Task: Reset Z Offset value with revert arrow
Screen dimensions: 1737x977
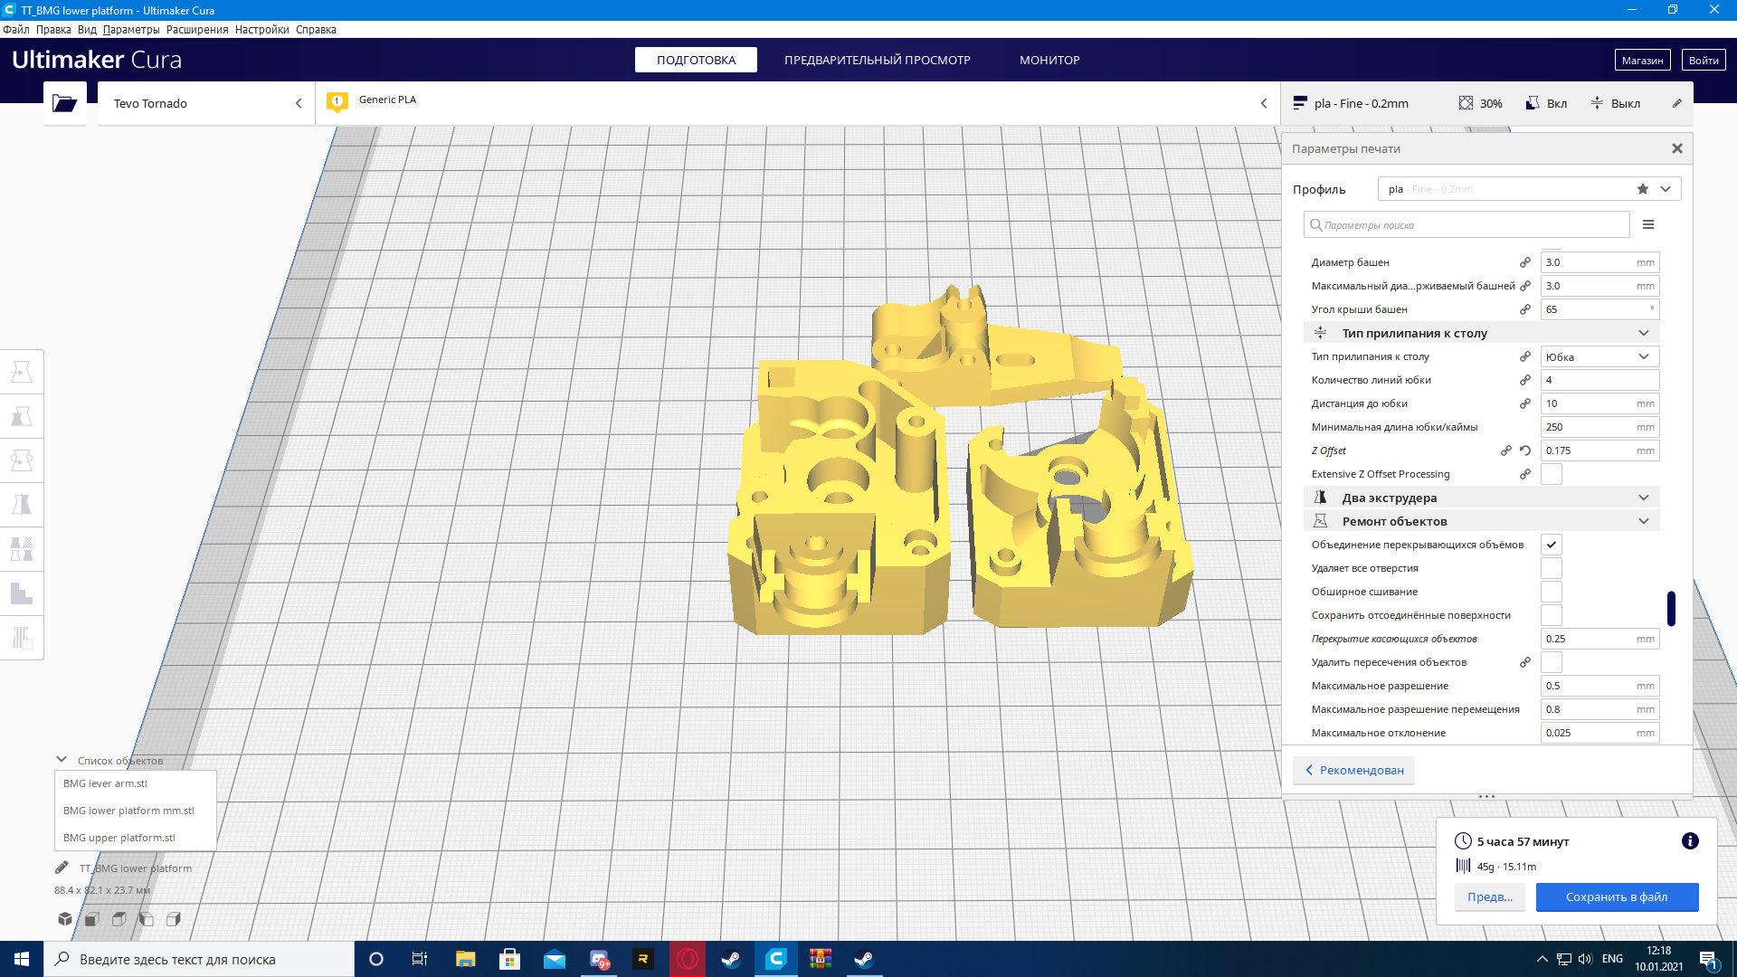Action: click(1525, 451)
